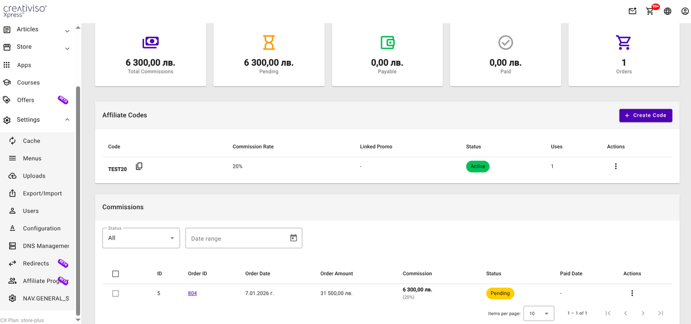Image resolution: width=691 pixels, height=324 pixels.
Task: Collapse the Settings sidebar section
Action: [67, 120]
